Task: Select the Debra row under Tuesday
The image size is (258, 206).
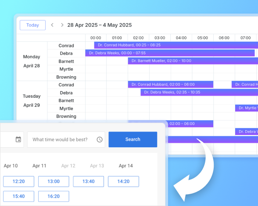Action: coord(66,93)
